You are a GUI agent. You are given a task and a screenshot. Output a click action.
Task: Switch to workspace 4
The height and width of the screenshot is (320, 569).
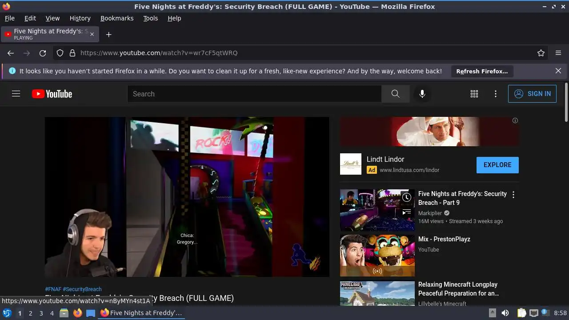click(52, 313)
